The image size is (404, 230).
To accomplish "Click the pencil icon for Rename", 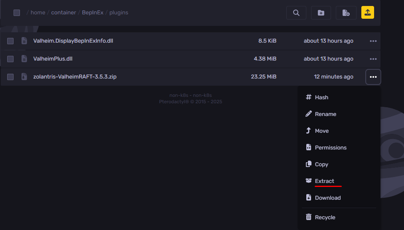I will point(308,114).
